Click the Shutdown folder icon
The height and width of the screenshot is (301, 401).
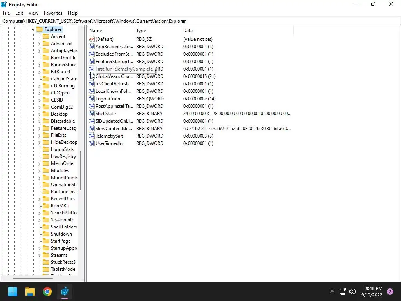coord(46,234)
